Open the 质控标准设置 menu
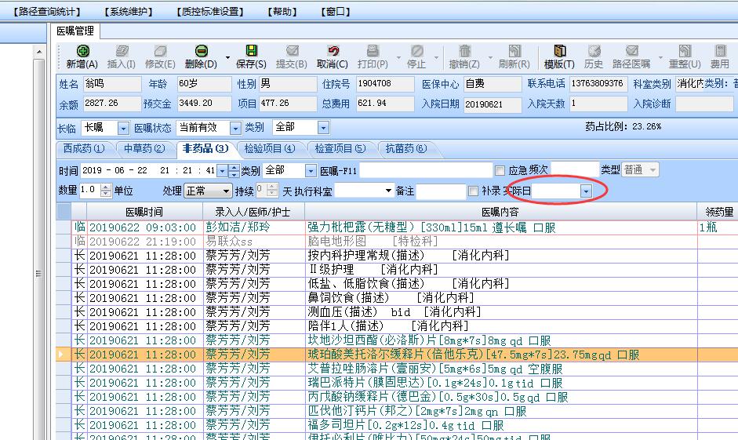Screen dimensions: 738x440 (x=210, y=11)
